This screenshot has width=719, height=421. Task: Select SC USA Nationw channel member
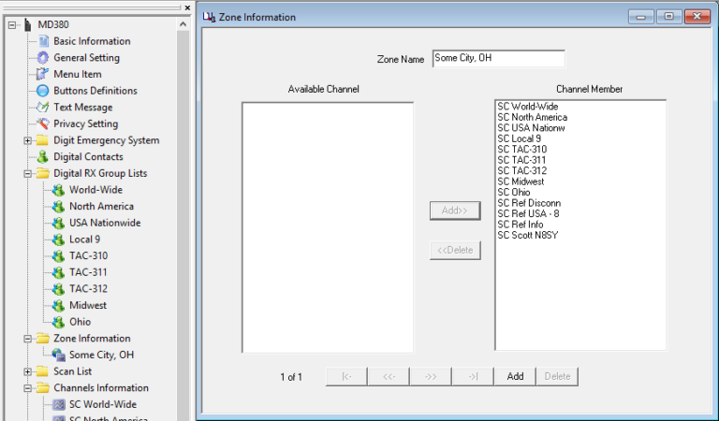tap(531, 128)
